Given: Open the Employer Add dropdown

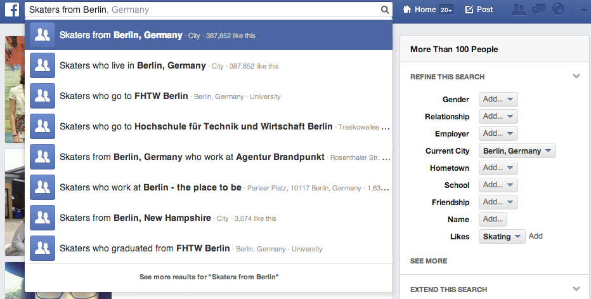Looking at the screenshot, I should (x=498, y=134).
